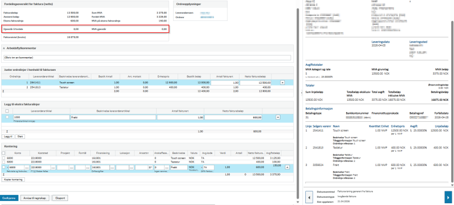Click invoice preview line 1 seller number 2541411
This screenshot has height=205, width=454.
(x=317, y=130)
